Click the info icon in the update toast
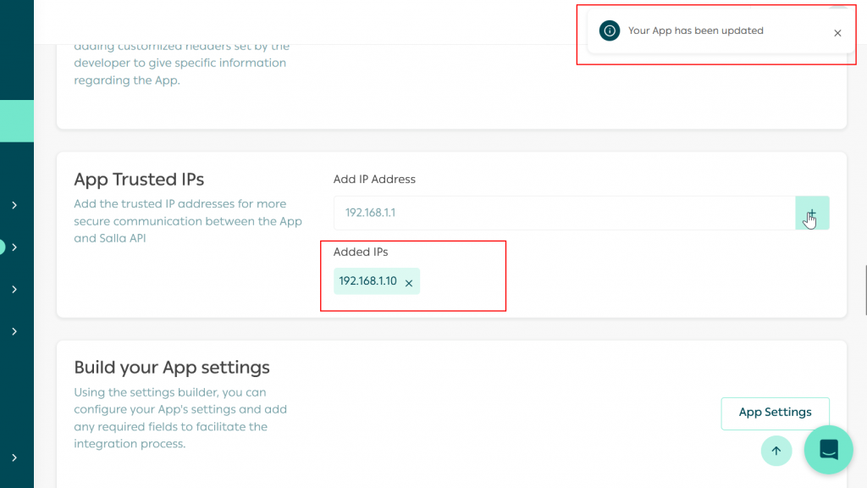Viewport: 867px width, 488px height. 609,30
